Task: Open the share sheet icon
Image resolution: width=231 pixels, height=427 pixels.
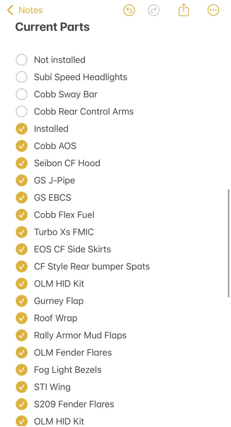Action: [x=184, y=10]
